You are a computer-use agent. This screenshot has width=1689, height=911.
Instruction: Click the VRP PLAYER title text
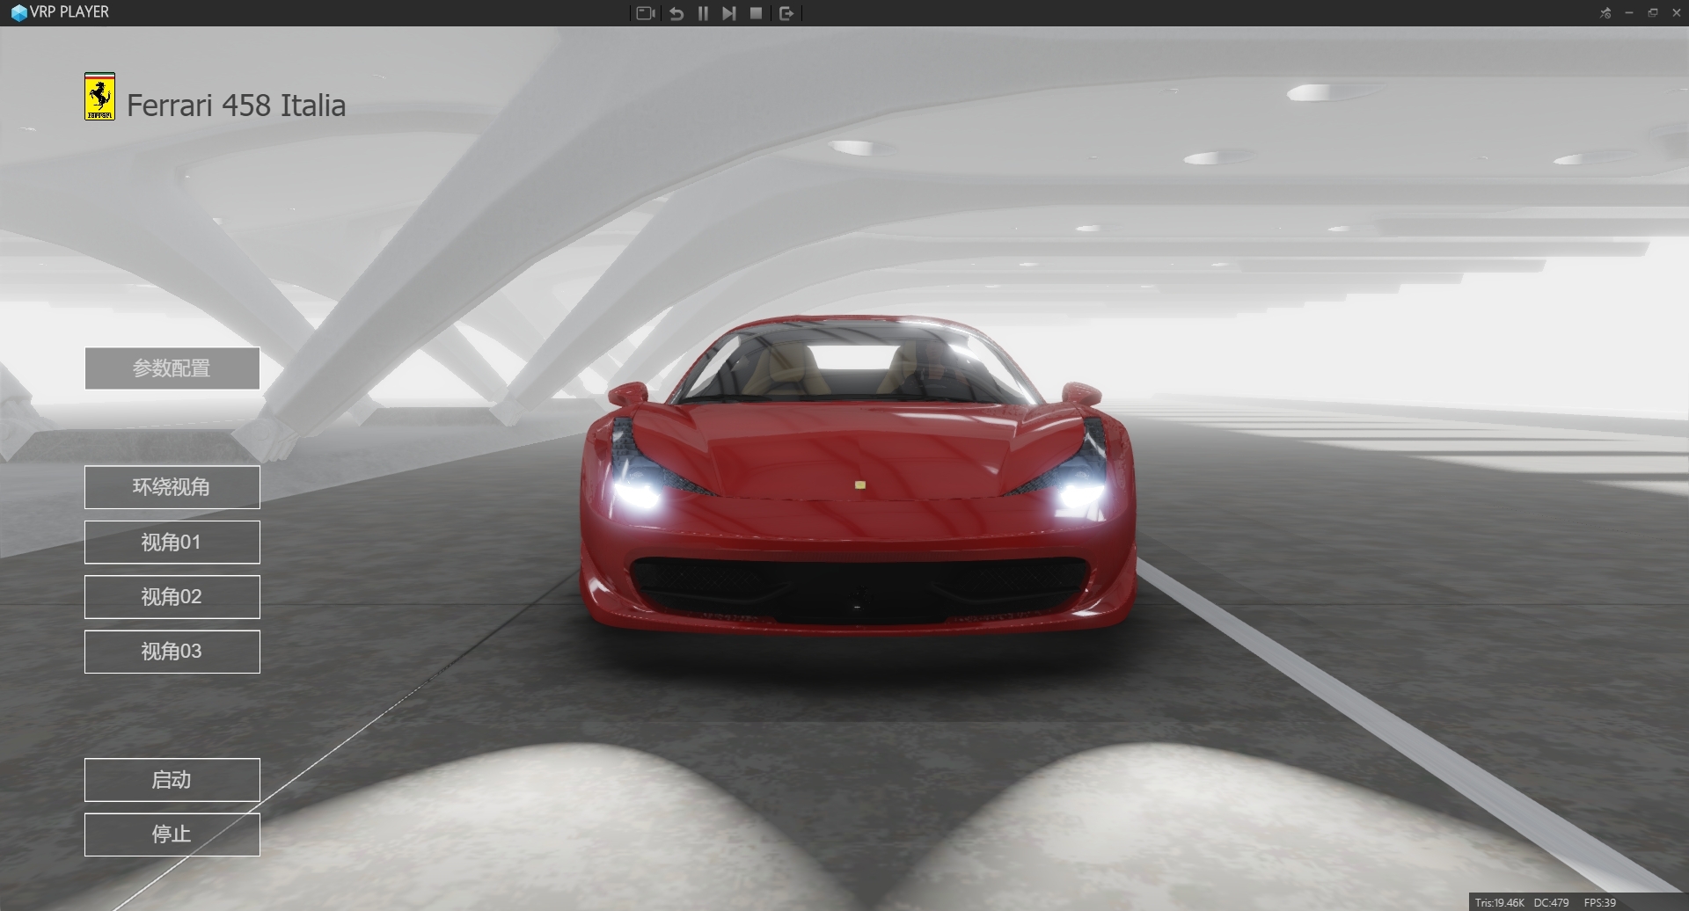69,12
